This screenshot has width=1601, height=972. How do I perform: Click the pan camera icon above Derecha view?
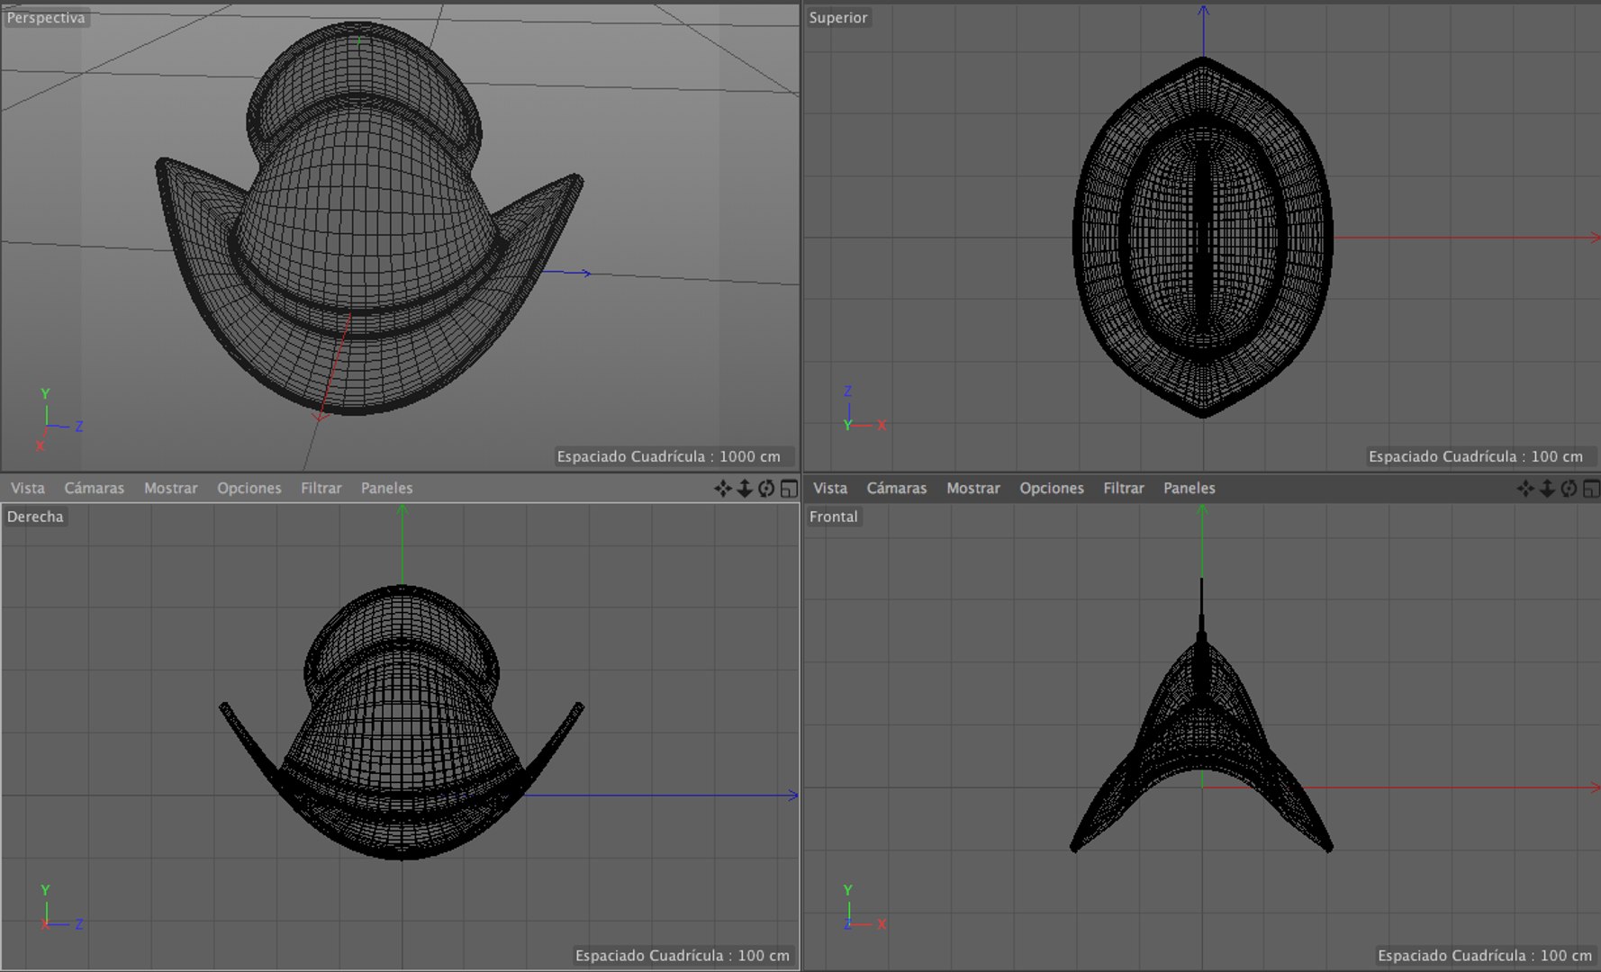coord(722,489)
